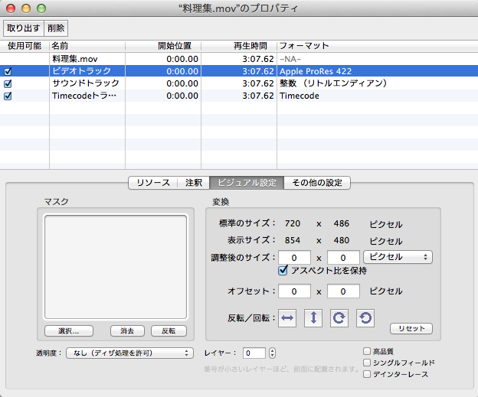Click the mask 反転 button

point(169,331)
